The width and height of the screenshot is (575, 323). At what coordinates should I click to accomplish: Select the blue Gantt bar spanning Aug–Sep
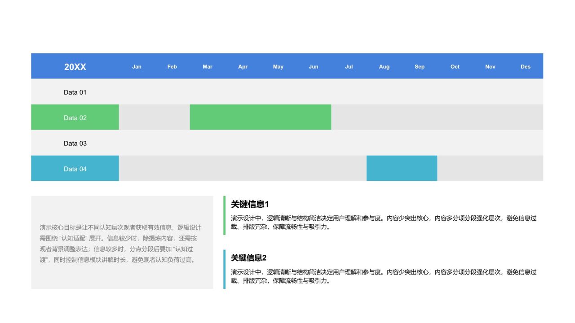point(402,169)
